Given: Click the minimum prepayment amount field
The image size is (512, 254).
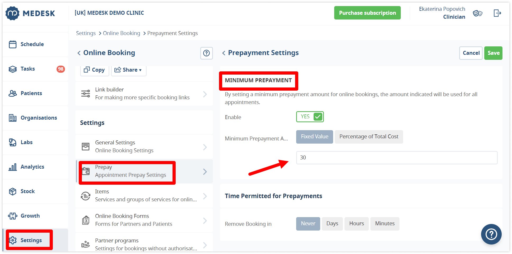Looking at the screenshot, I should (397, 158).
